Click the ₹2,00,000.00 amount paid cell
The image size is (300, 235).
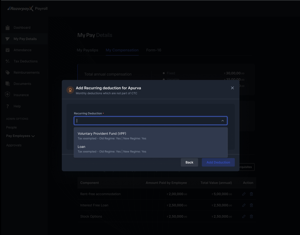pos(177,194)
